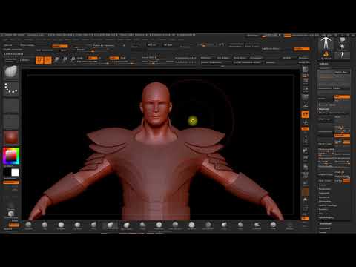Pick a hue in the color picker square
This screenshot has width=356, height=267.
point(11,156)
